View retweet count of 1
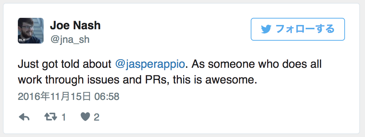 pyautogui.click(x=63, y=117)
